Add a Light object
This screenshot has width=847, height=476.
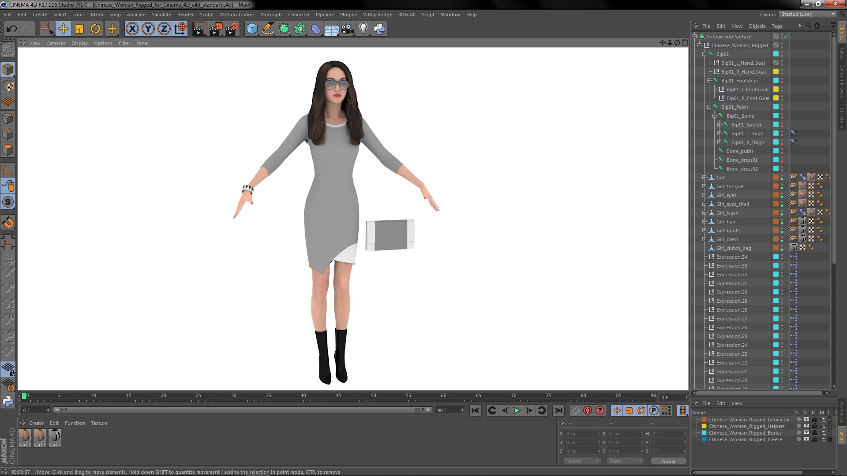(364, 29)
